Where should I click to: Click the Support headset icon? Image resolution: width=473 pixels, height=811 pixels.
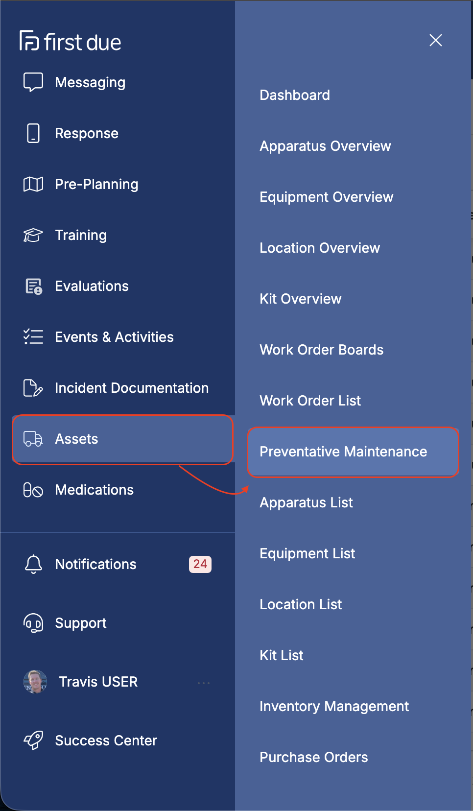(x=33, y=623)
